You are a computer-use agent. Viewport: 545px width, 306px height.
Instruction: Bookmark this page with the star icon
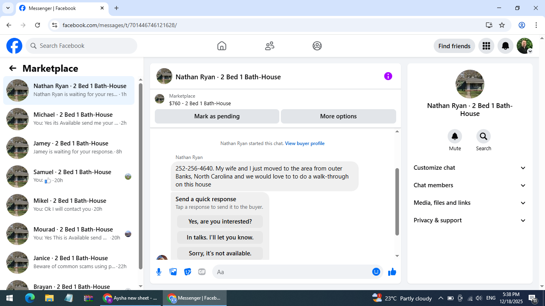(x=502, y=25)
